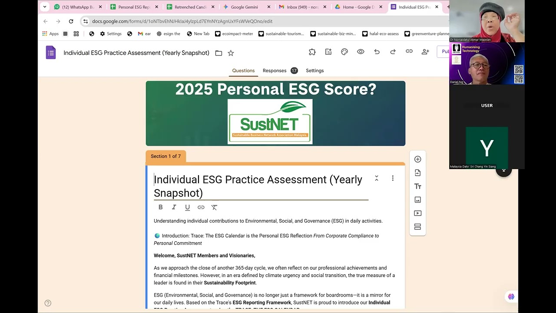Viewport: 556px width, 313px height.
Task: Switch to the Google Gemini browser tab
Action: (246, 7)
